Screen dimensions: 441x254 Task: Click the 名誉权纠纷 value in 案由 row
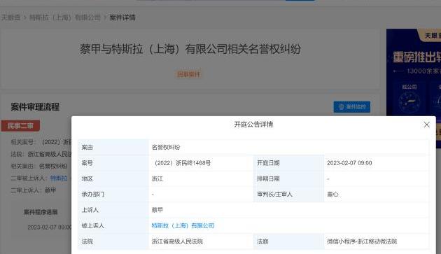[166, 147]
